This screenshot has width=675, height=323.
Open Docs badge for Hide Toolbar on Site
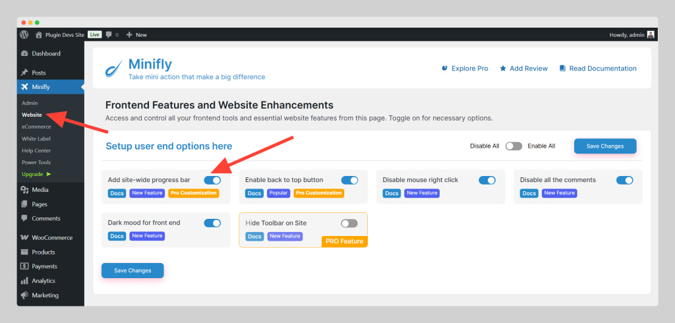click(254, 237)
